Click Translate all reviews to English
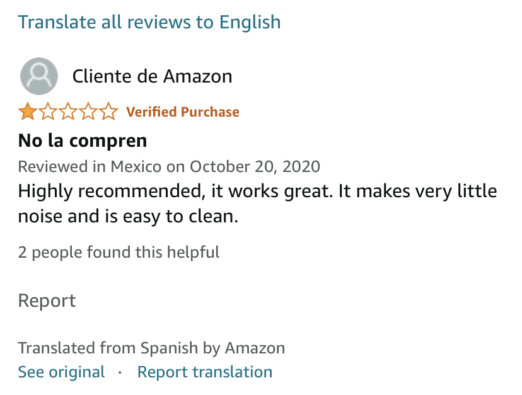Image resolution: width=522 pixels, height=395 pixels. [x=149, y=22]
